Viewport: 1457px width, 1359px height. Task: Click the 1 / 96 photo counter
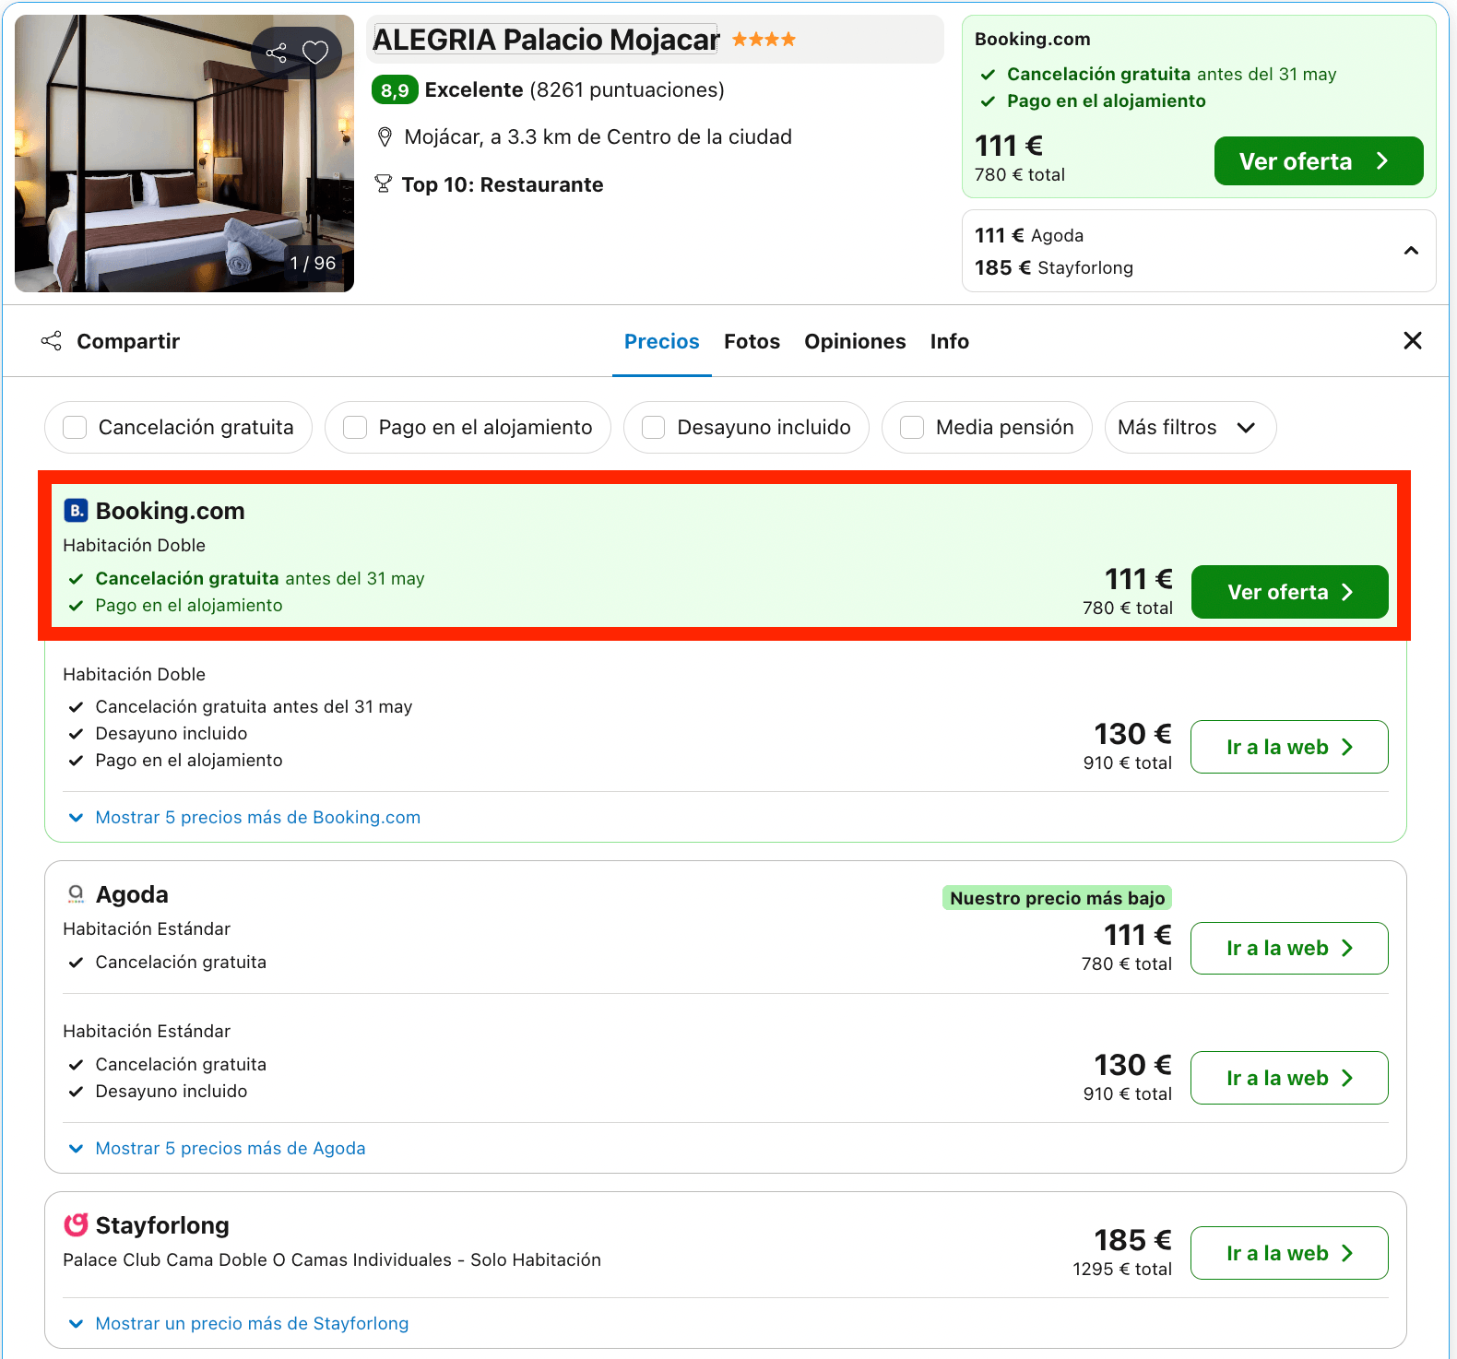click(313, 264)
